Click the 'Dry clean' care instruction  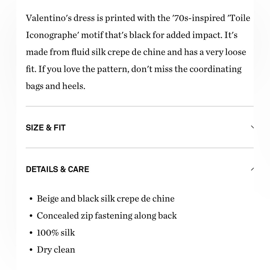[x=56, y=250]
